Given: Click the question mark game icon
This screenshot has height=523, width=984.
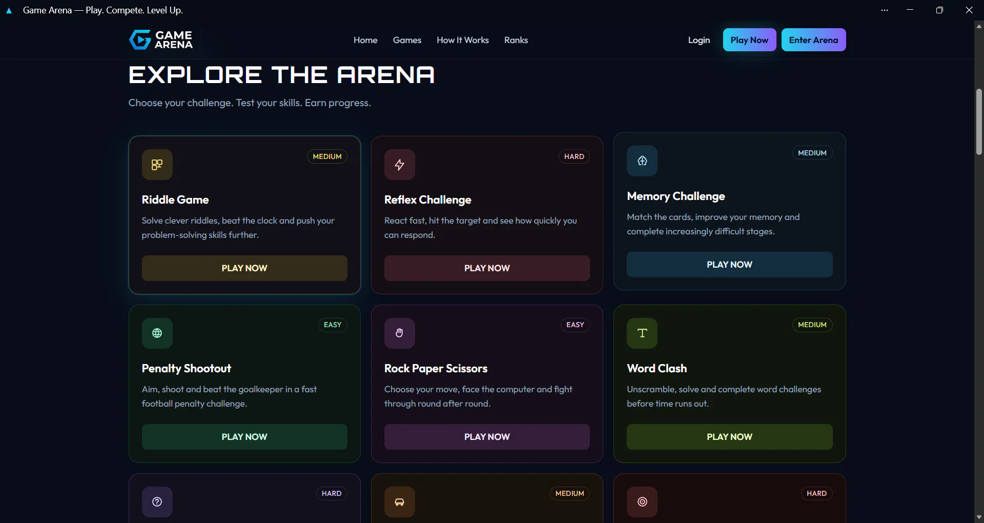Looking at the screenshot, I should 157,502.
